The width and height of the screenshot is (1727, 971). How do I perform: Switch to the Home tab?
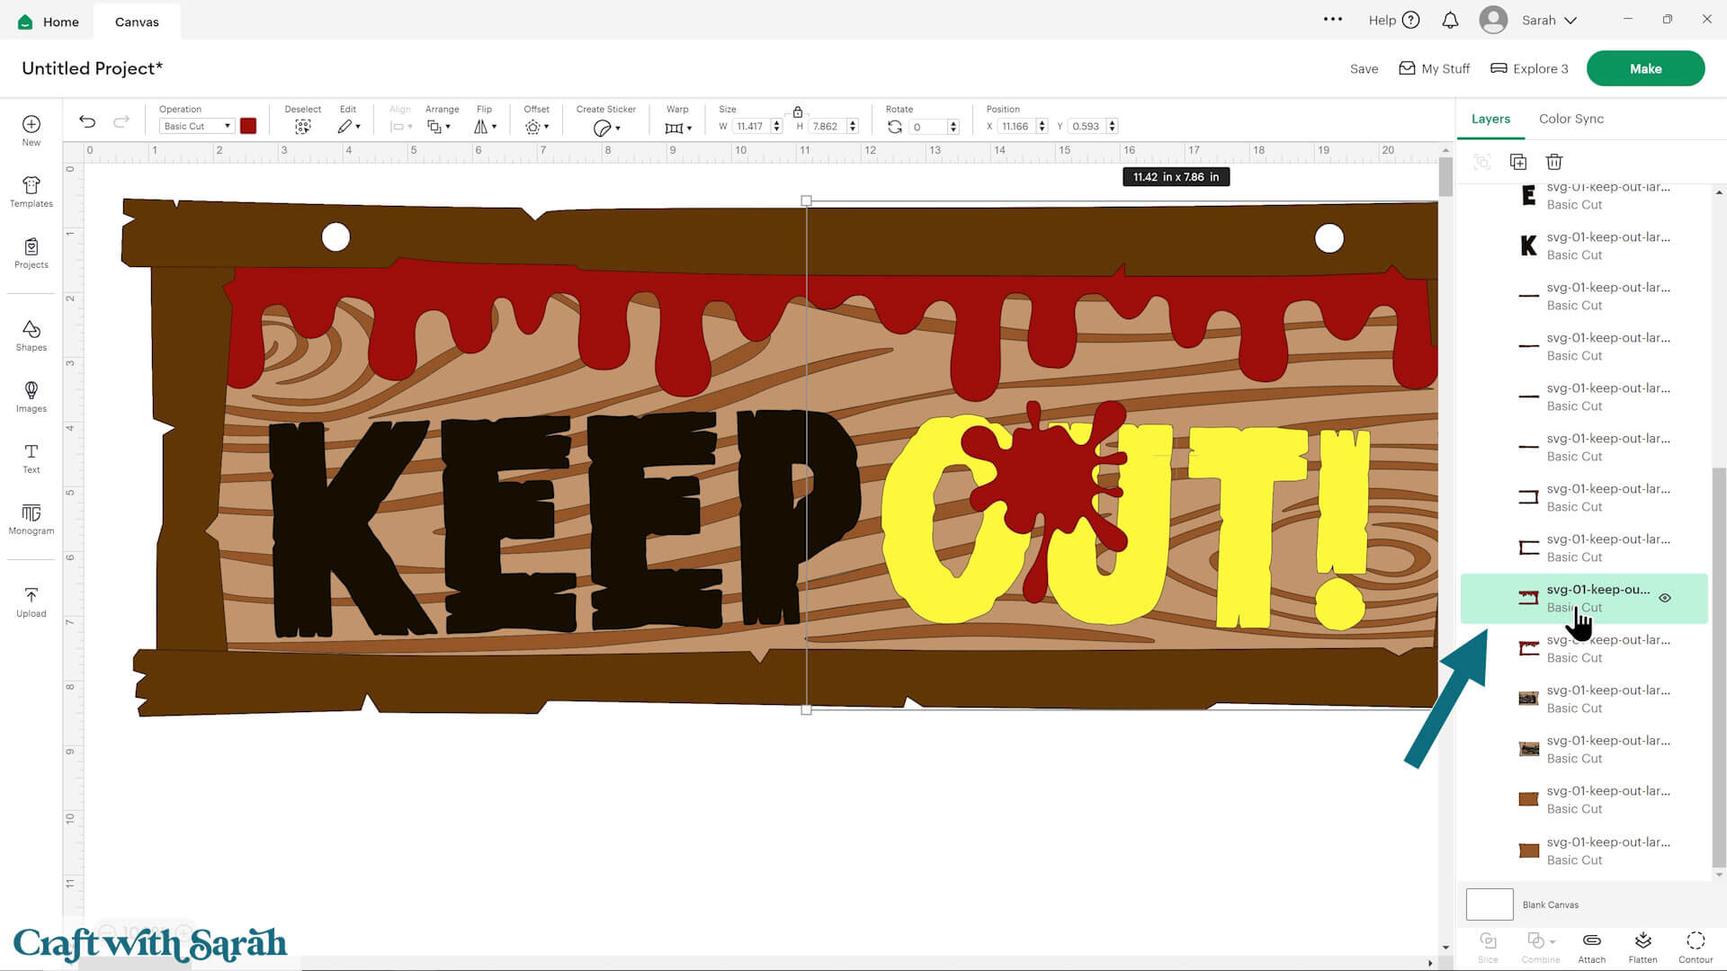click(x=47, y=21)
